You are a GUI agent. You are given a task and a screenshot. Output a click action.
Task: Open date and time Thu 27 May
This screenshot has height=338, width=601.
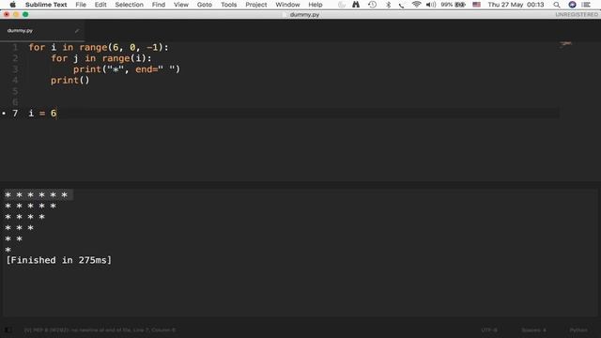point(516,5)
